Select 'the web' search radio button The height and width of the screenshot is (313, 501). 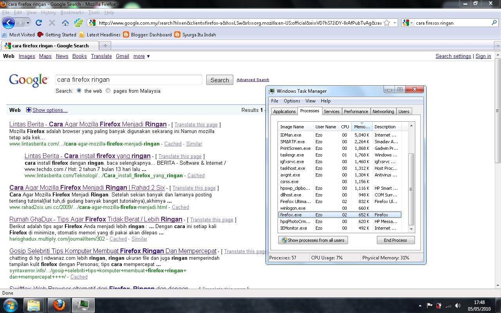[79, 91]
